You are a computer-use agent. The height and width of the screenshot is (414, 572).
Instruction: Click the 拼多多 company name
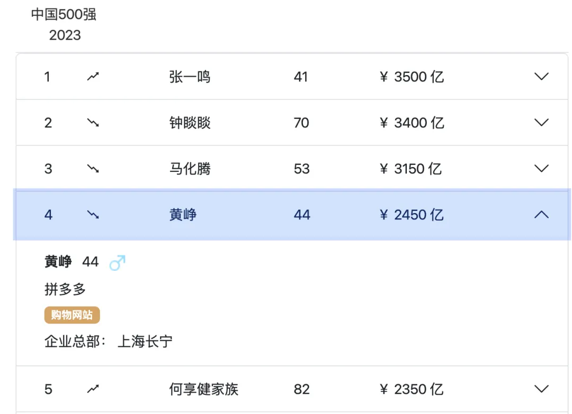[x=65, y=289]
